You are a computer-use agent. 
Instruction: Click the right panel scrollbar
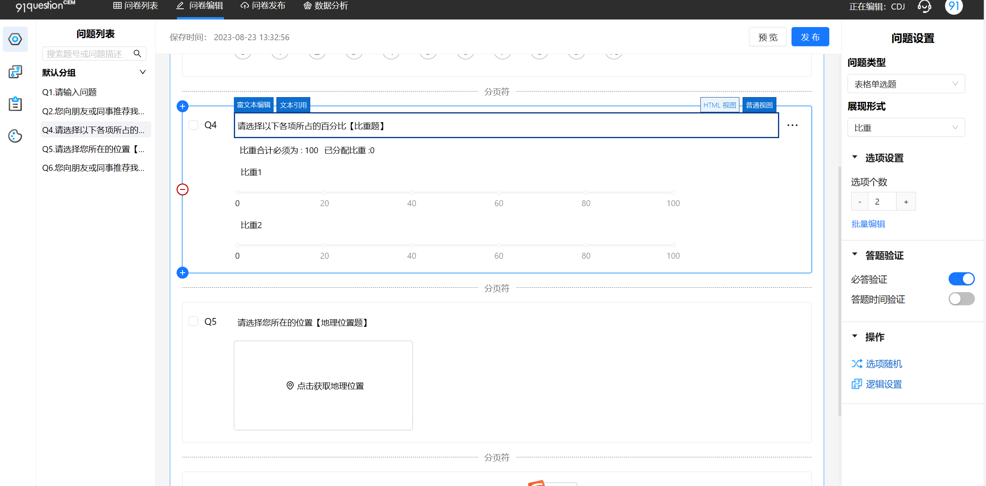coord(840,291)
